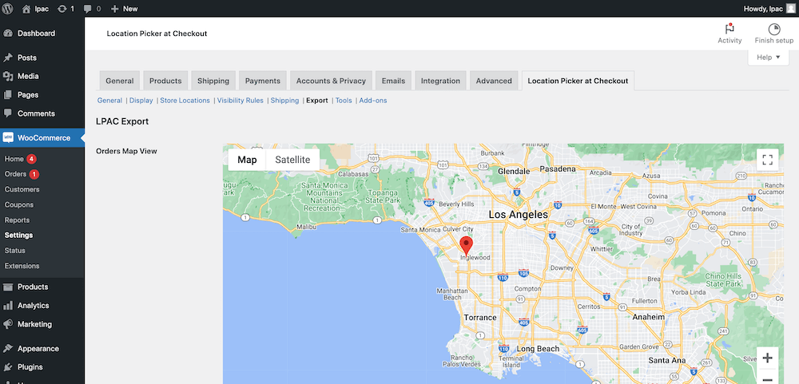Open WooCommerce in the sidebar
The image size is (799, 384).
(42, 137)
